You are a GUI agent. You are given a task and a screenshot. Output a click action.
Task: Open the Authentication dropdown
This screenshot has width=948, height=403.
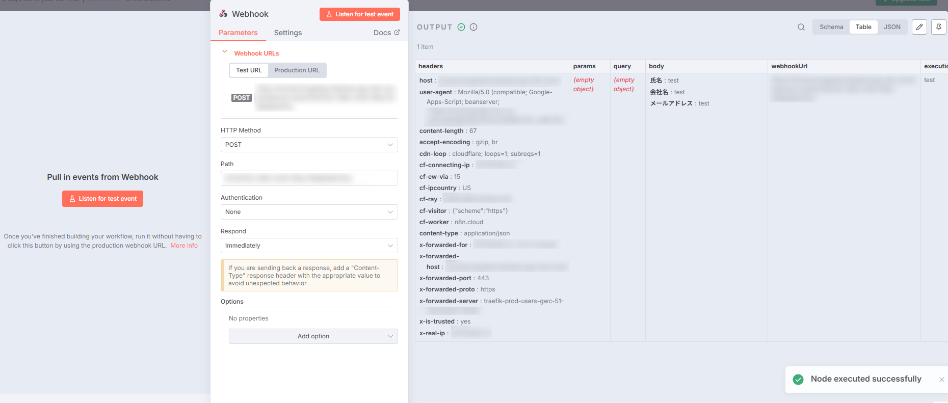(309, 212)
